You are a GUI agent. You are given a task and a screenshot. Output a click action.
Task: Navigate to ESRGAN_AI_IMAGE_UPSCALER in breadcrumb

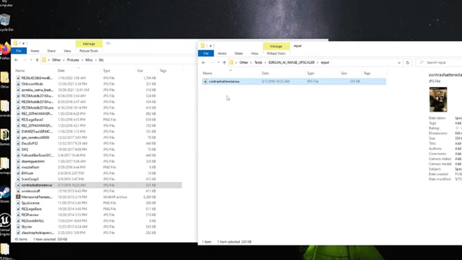coord(292,62)
